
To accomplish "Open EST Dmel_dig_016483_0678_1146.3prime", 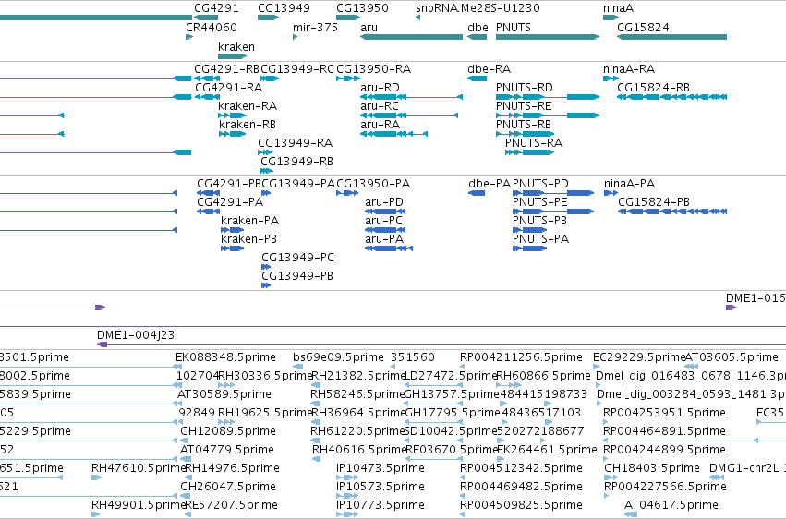I will click(599, 385).
